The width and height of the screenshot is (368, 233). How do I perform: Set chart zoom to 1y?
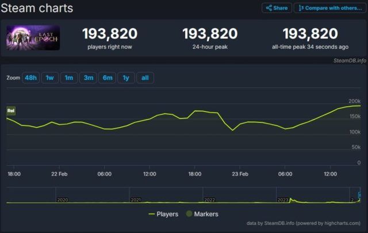[x=126, y=78]
